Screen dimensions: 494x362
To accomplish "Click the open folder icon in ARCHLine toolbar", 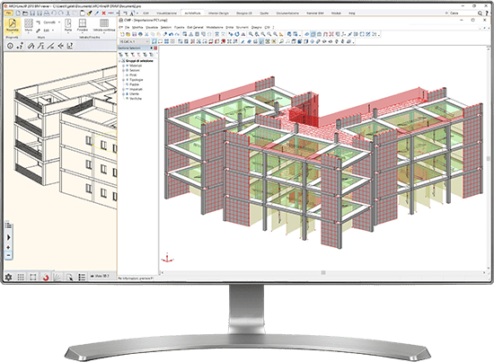I will pos(25,13).
